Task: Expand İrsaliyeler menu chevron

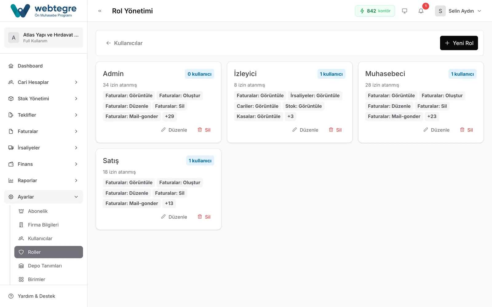Action: click(x=76, y=148)
